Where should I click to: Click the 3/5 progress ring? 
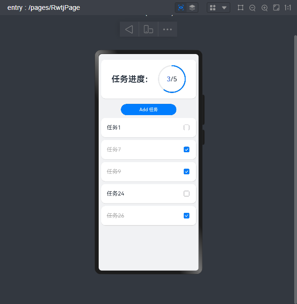pos(172,79)
